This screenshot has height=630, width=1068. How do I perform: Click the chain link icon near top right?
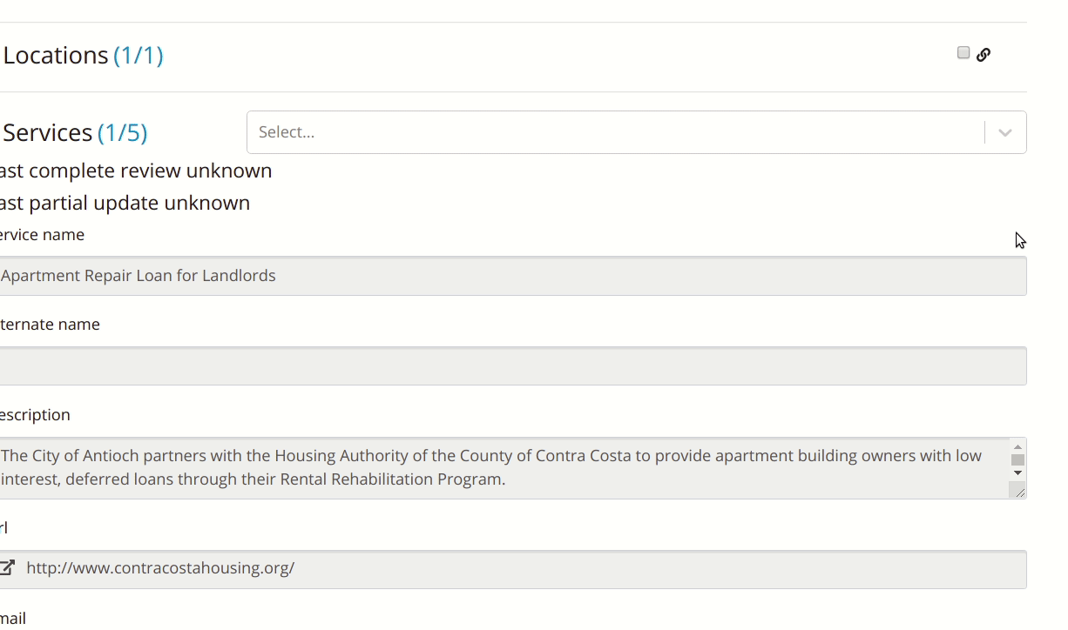984,54
